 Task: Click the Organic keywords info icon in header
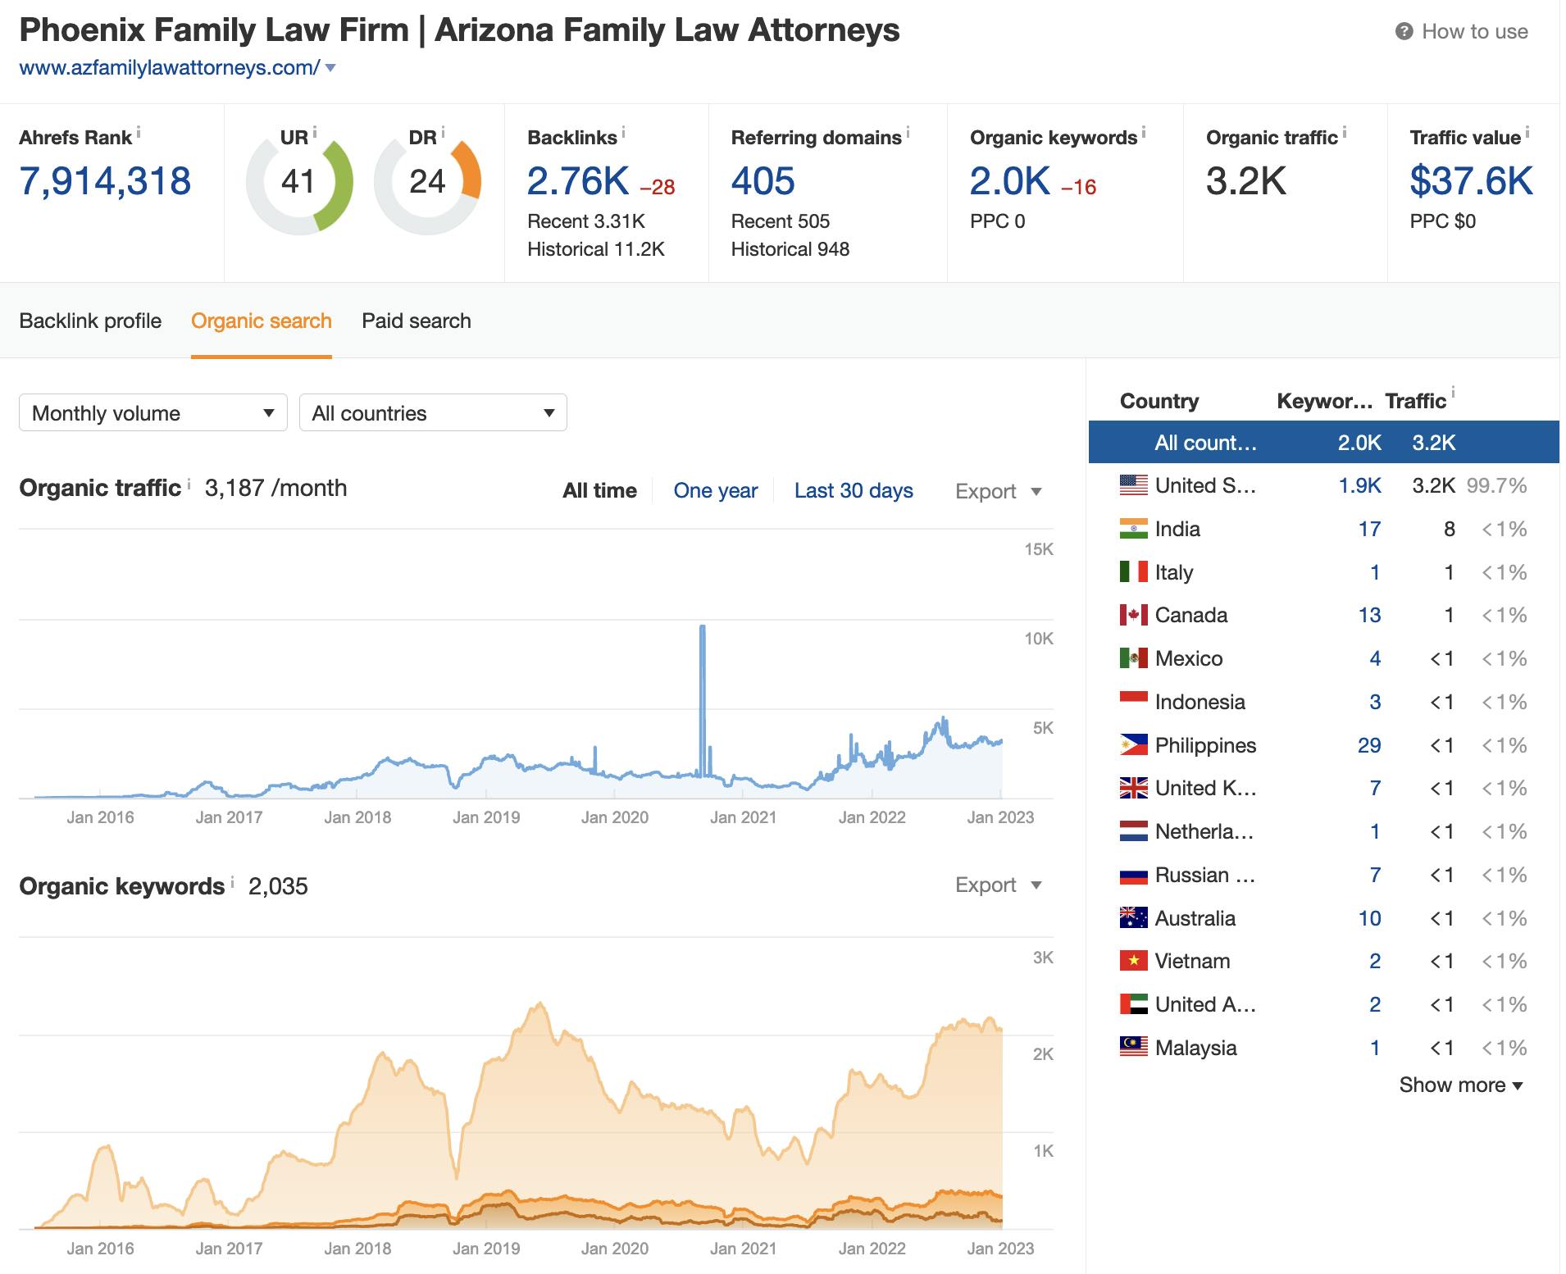pyautogui.click(x=1144, y=132)
